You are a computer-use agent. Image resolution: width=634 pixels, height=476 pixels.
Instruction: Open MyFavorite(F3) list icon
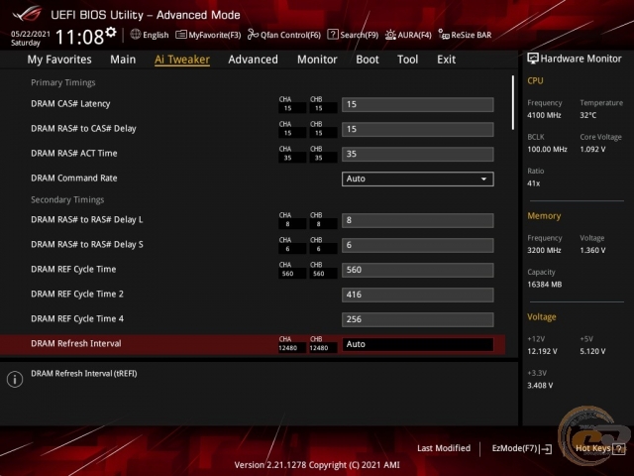coord(180,35)
